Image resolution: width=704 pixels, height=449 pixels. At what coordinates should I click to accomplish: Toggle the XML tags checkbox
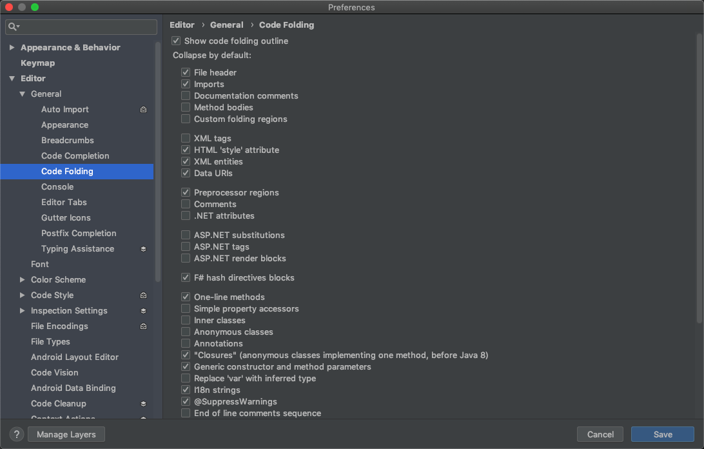click(x=186, y=138)
